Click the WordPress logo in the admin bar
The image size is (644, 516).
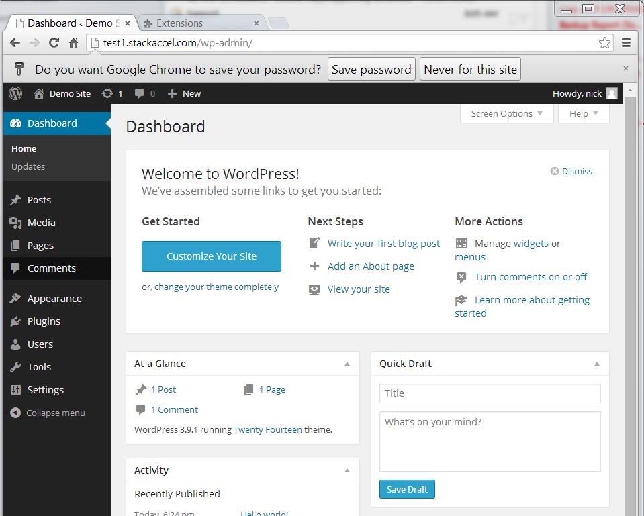tap(15, 93)
